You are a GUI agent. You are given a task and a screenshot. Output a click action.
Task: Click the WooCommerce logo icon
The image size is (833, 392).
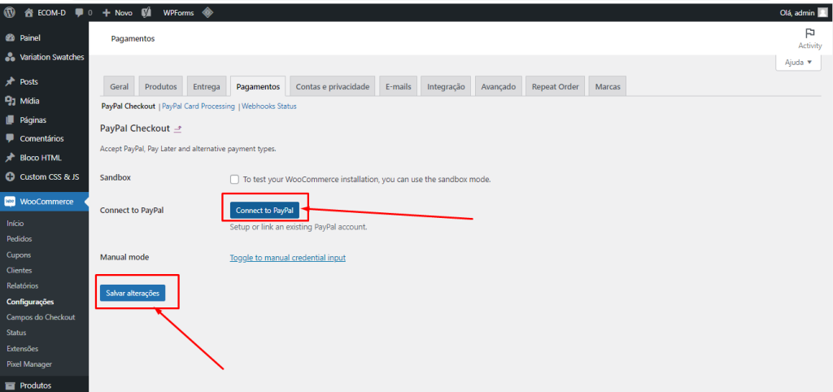(10, 202)
